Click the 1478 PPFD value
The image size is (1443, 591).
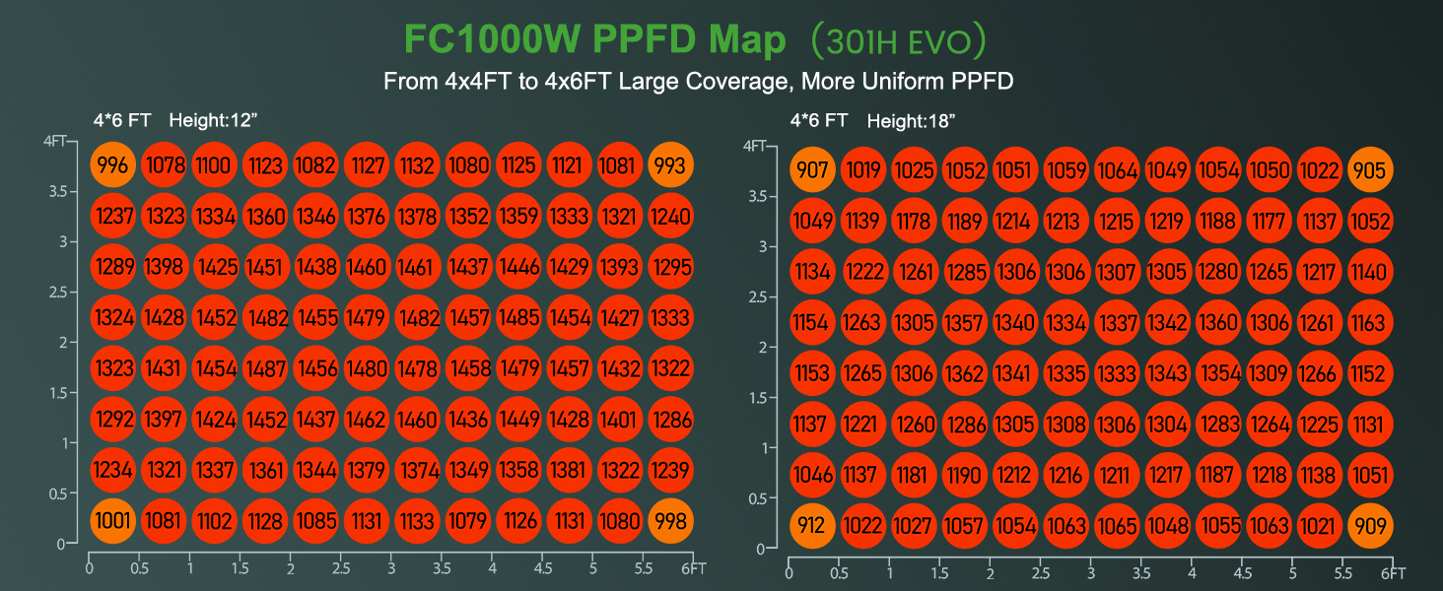417,369
